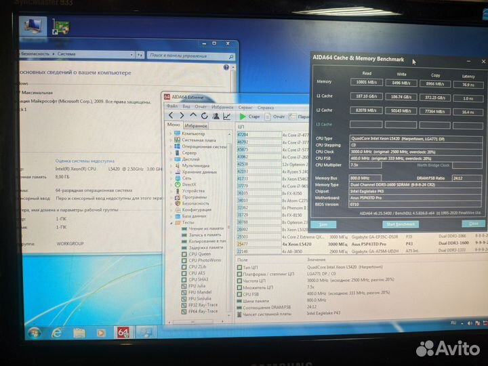
Task: Go back with the AIDA64 toolbar left arrow
Action: (171, 116)
